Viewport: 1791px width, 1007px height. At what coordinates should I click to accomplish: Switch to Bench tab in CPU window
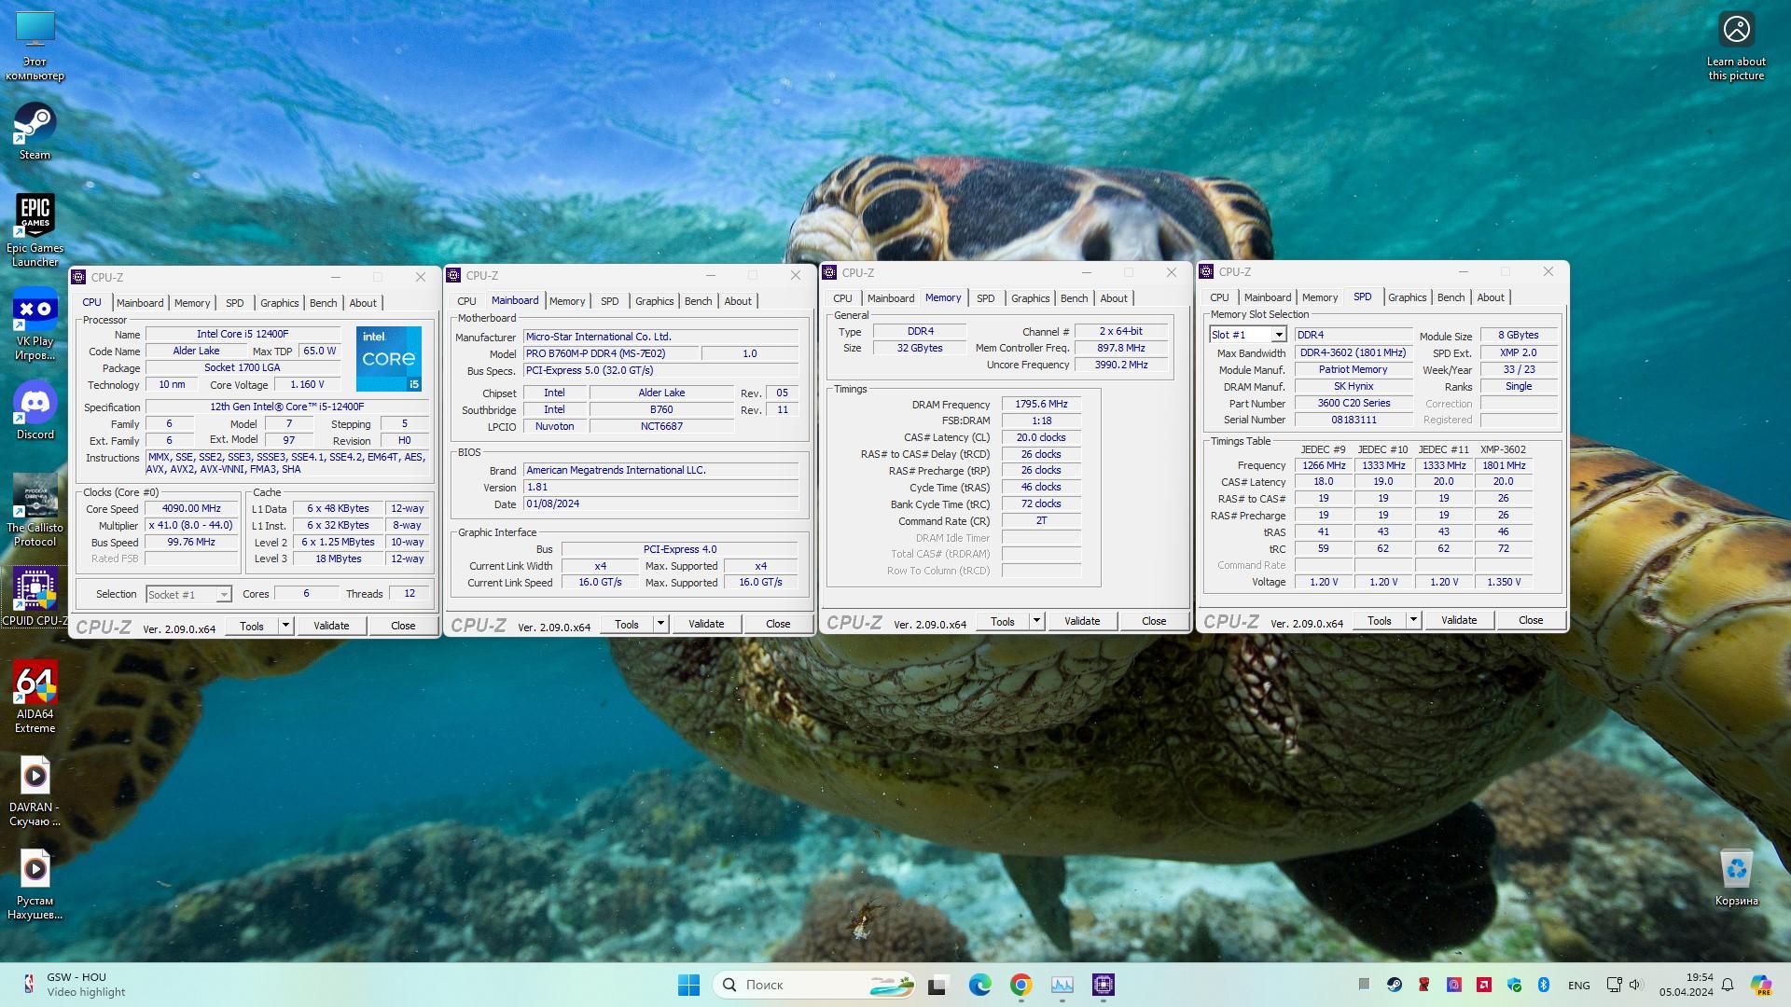pyautogui.click(x=323, y=303)
